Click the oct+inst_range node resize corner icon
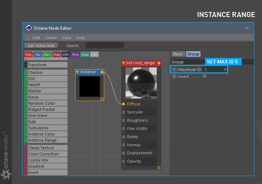 [x=159, y=168]
